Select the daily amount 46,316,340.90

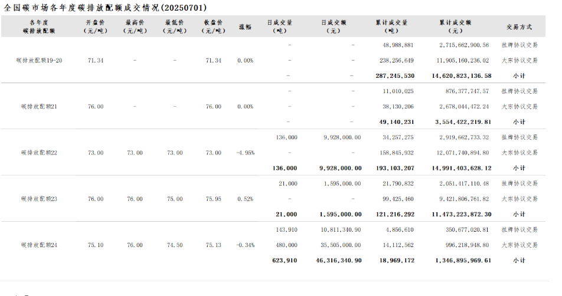pos(339,260)
